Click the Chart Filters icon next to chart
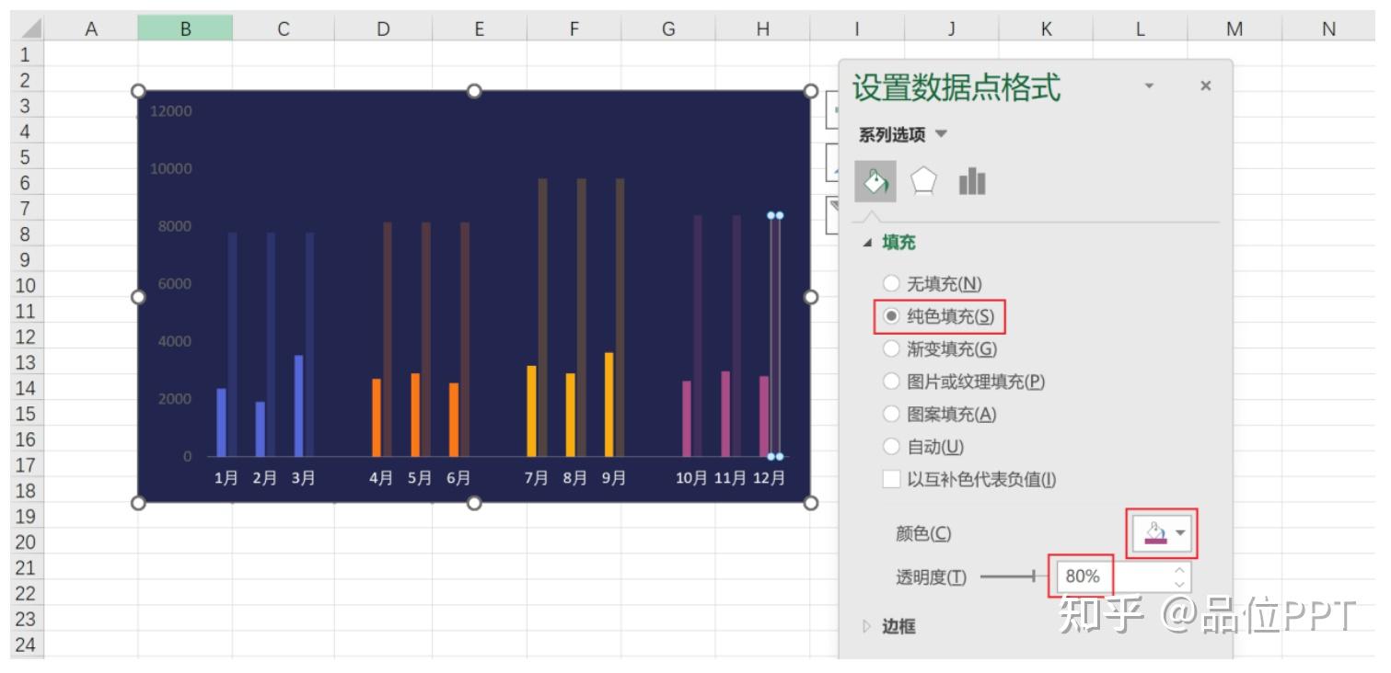This screenshot has height=673, width=1391. [833, 207]
